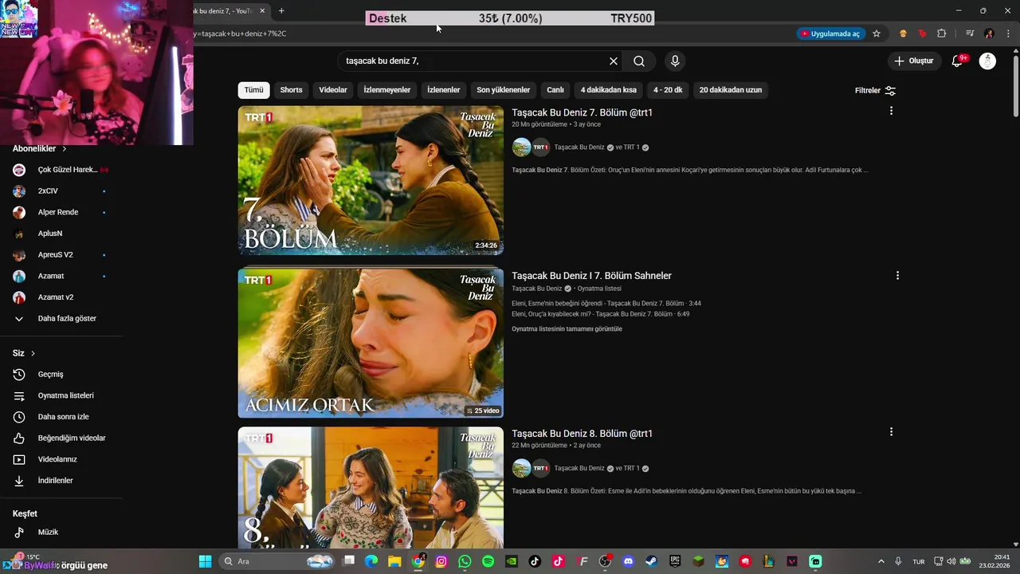This screenshot has width=1020, height=574.
Task: Click Oynatma listesinin tamamını görüntüle
Action: click(x=567, y=329)
